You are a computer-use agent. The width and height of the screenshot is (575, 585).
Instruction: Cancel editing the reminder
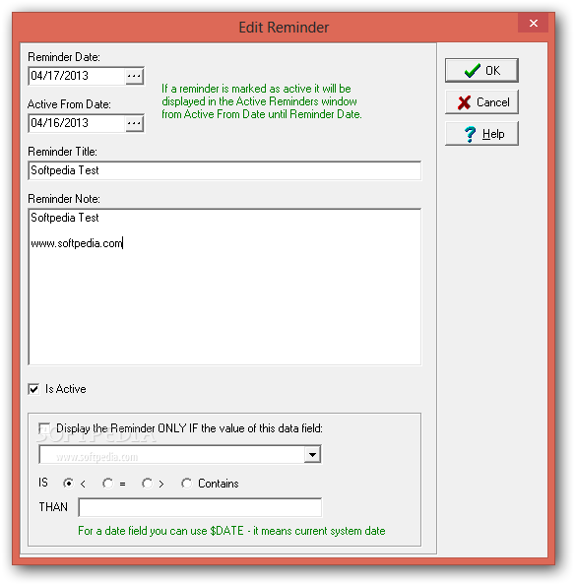click(481, 101)
